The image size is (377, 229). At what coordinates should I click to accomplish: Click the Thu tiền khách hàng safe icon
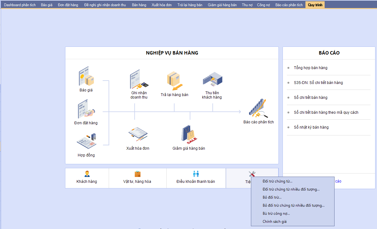click(212, 79)
